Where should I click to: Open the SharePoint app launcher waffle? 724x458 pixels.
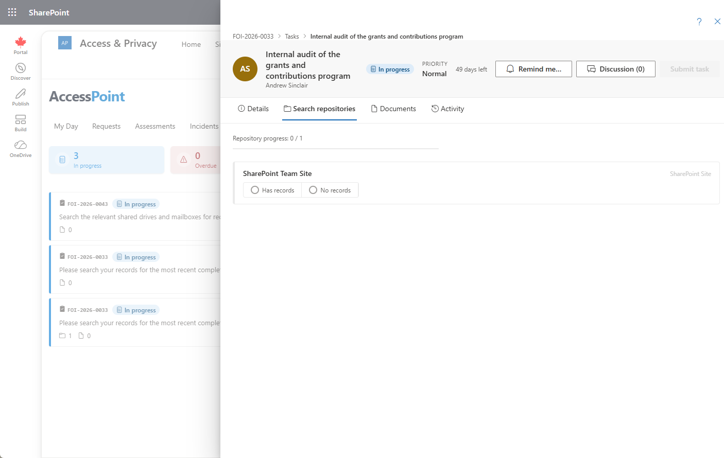point(12,12)
